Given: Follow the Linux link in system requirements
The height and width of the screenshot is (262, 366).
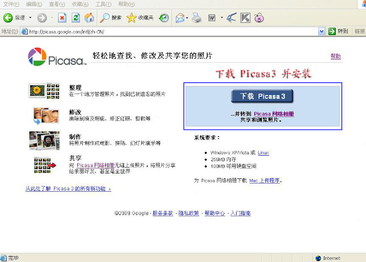Looking at the screenshot, I should tap(264, 153).
